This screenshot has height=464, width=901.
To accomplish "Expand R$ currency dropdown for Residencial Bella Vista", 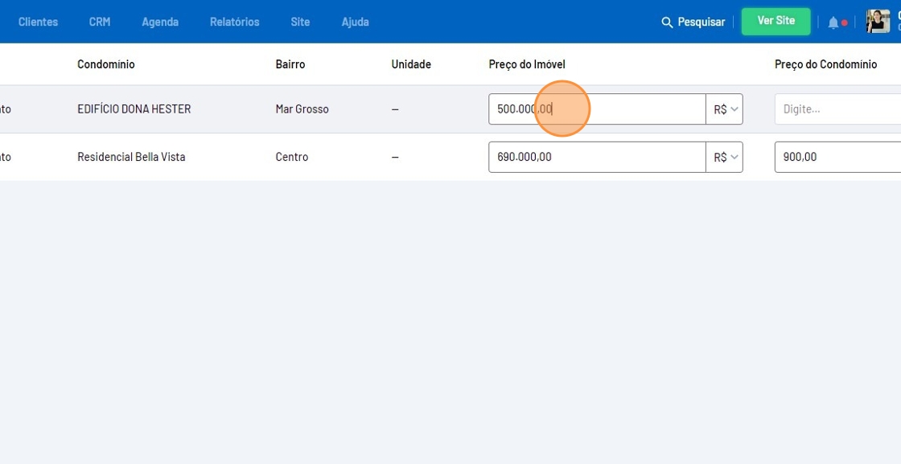I will click(725, 158).
